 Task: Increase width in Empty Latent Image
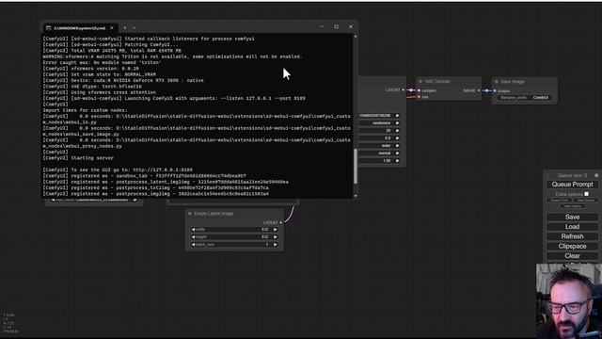click(276, 230)
